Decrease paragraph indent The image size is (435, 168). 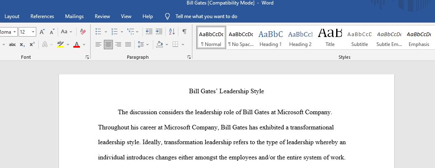[149, 32]
